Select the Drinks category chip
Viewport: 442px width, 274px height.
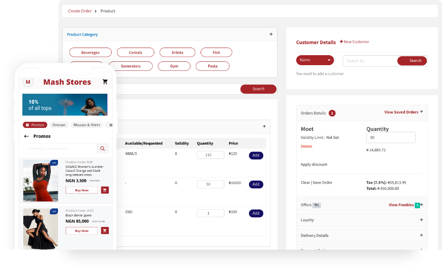tap(177, 52)
